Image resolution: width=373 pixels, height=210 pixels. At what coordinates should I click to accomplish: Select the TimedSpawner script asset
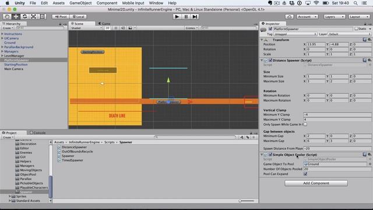[72, 160]
